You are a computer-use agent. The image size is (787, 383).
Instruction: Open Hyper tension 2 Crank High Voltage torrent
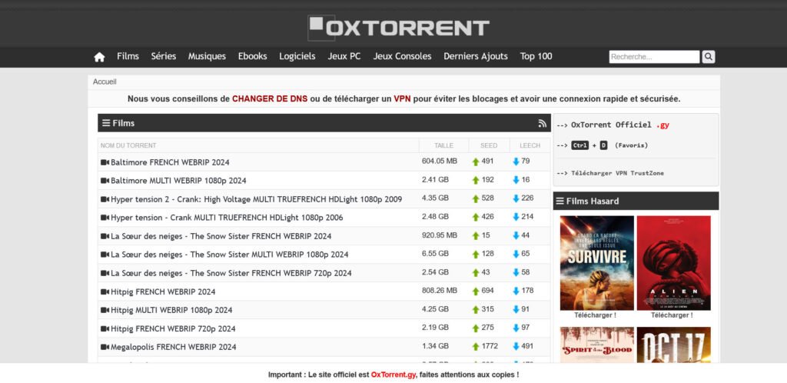257,199
